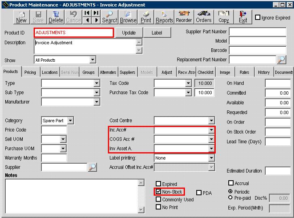294x218 pixels.
Task: Open the Suppliers tab
Action: pyautogui.click(x=127, y=72)
